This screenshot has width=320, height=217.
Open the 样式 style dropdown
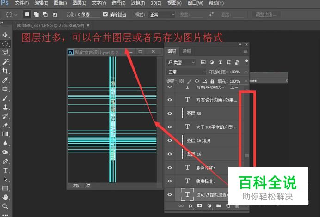click(161, 15)
